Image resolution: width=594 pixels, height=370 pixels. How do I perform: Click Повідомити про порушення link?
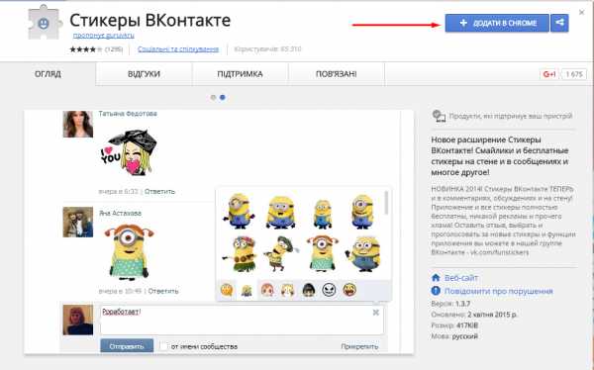(499, 291)
